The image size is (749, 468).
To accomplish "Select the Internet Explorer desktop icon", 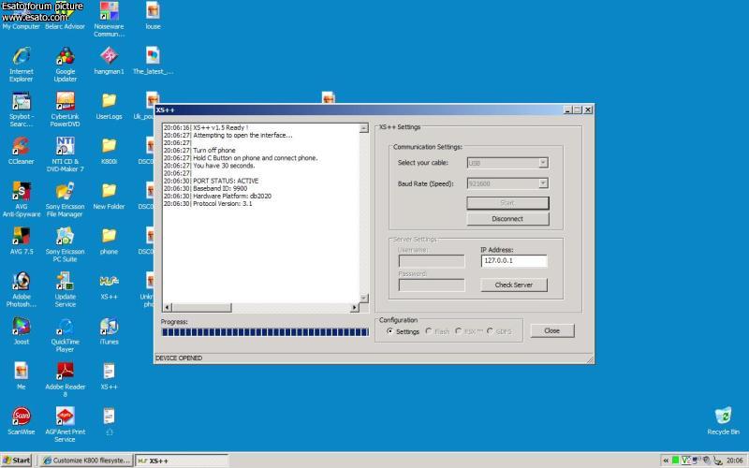I will tap(21, 65).
